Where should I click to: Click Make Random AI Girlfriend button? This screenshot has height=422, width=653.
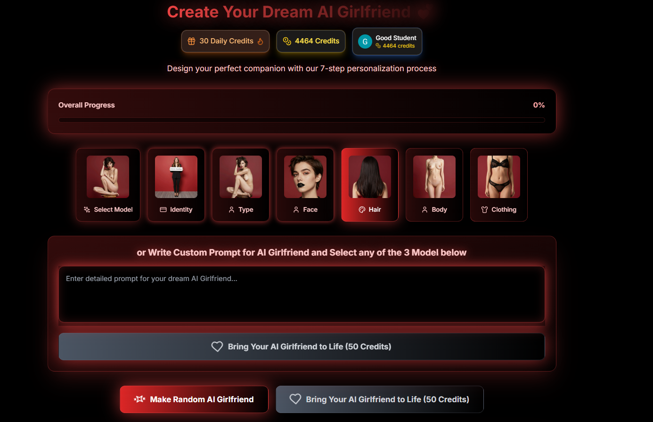[x=194, y=399]
